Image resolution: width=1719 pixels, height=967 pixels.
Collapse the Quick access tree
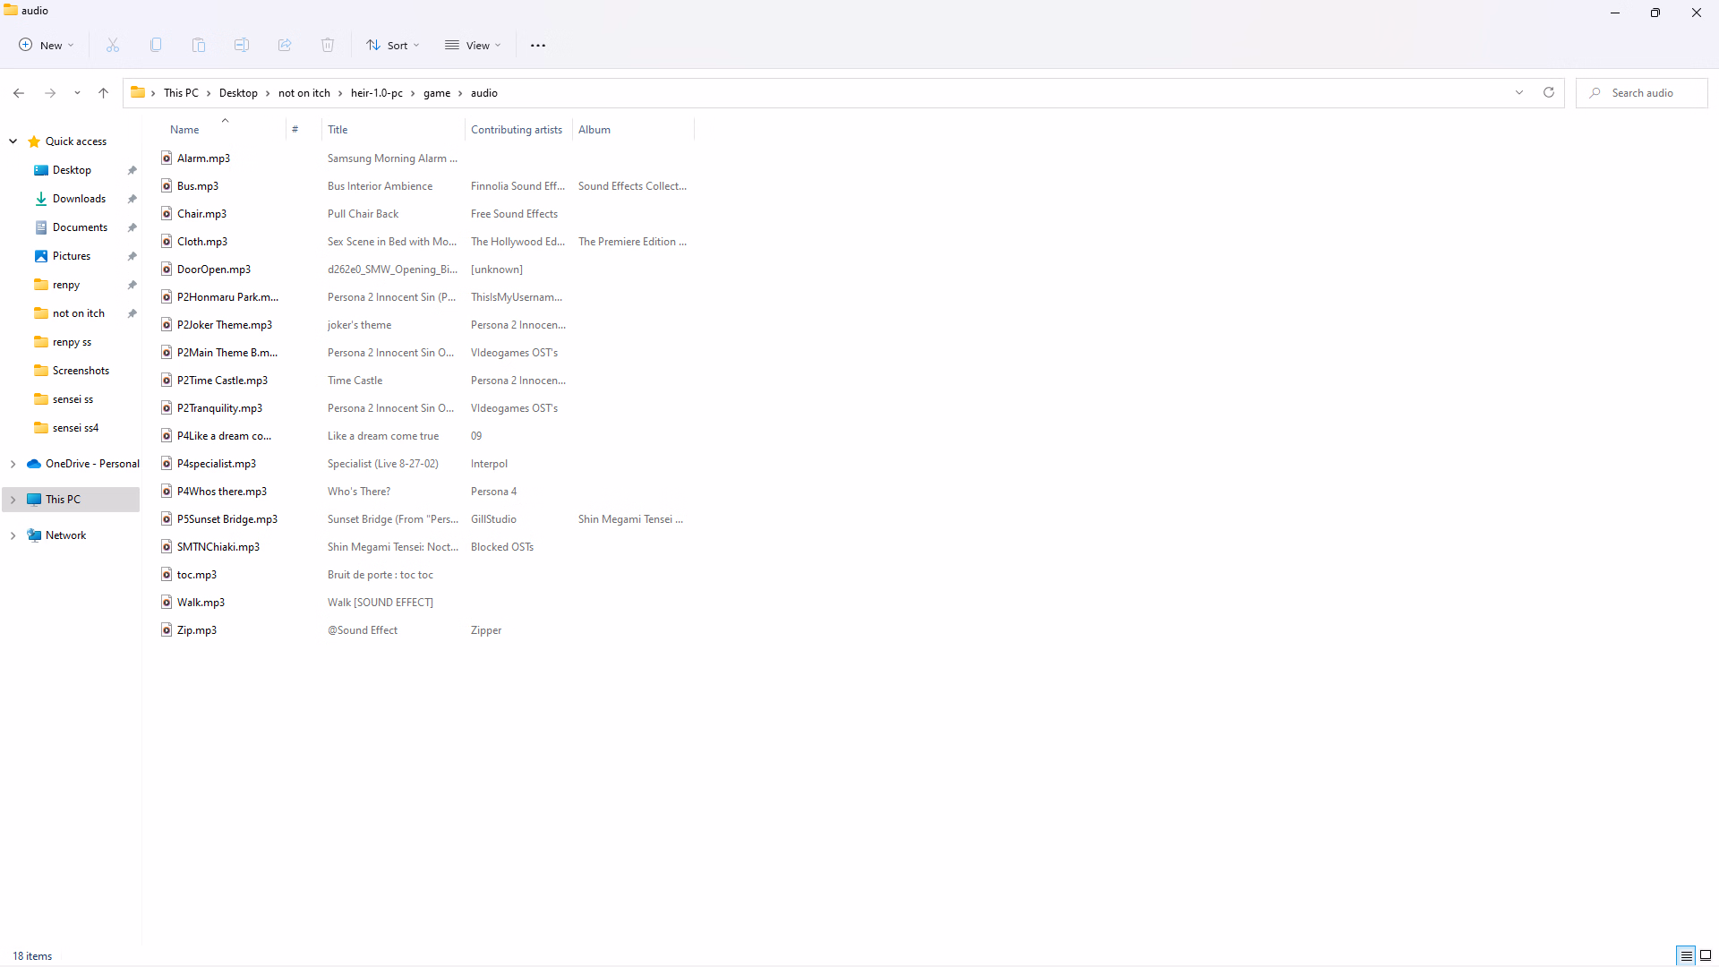tap(13, 141)
